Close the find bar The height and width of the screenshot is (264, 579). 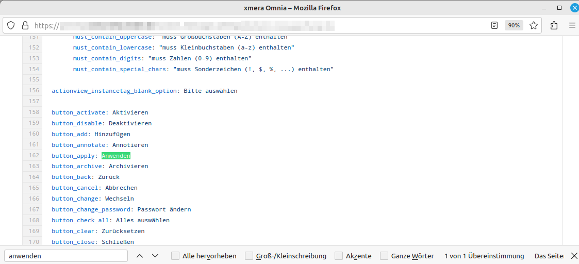click(574, 256)
